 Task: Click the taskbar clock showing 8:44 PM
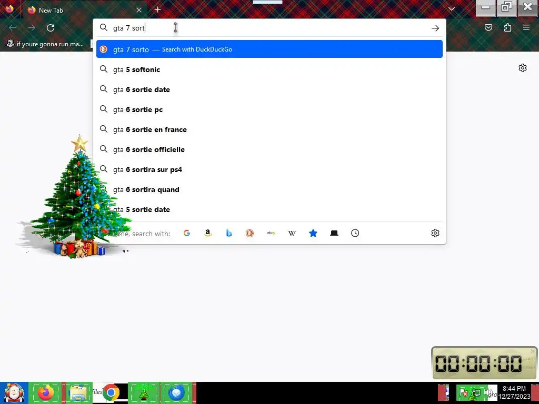pyautogui.click(x=514, y=392)
